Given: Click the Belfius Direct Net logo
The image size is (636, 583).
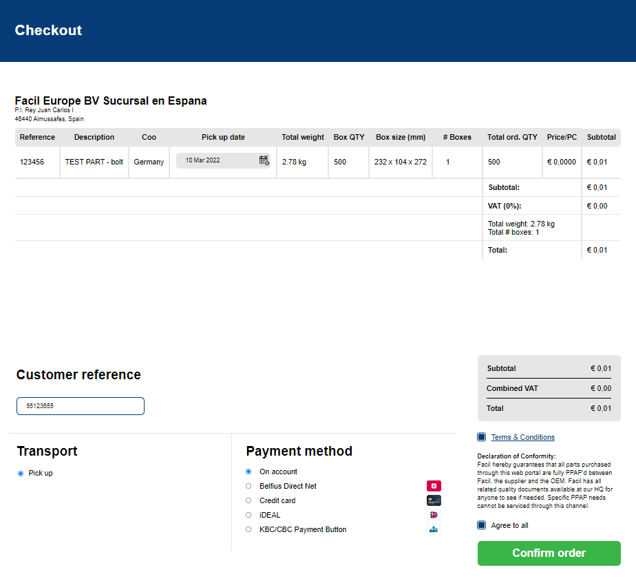Looking at the screenshot, I should 434,486.
